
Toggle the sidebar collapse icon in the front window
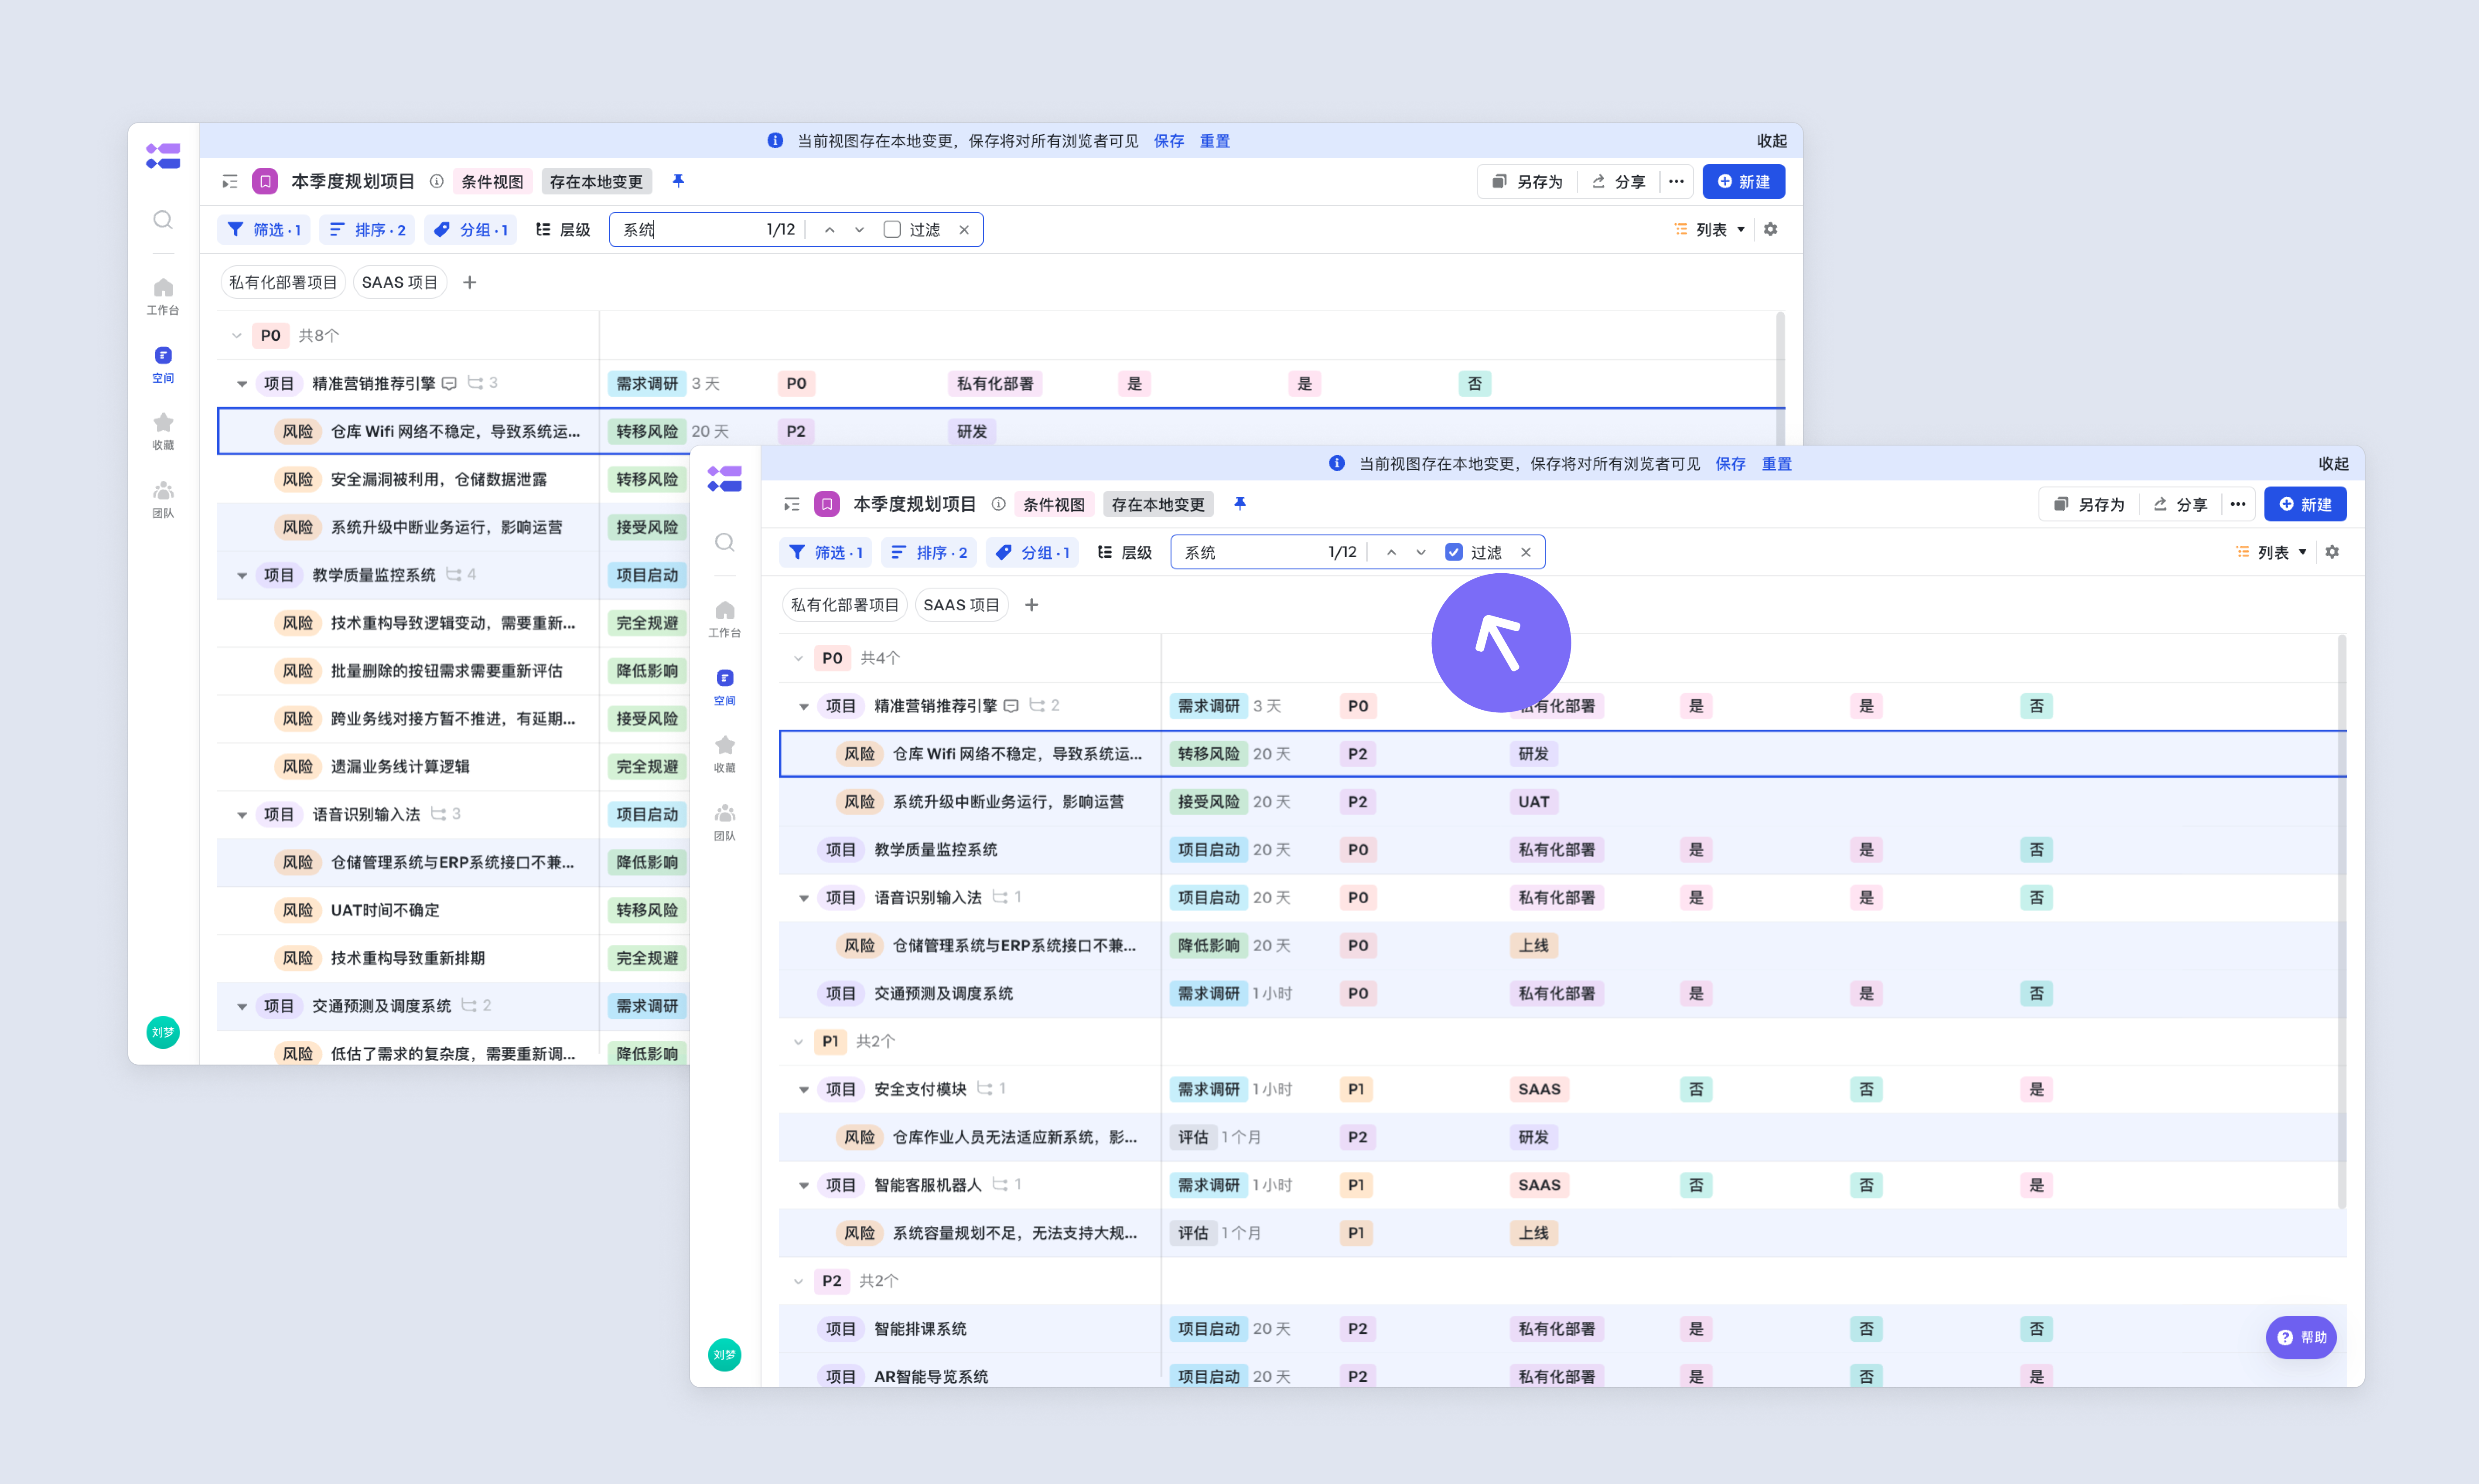[792, 505]
